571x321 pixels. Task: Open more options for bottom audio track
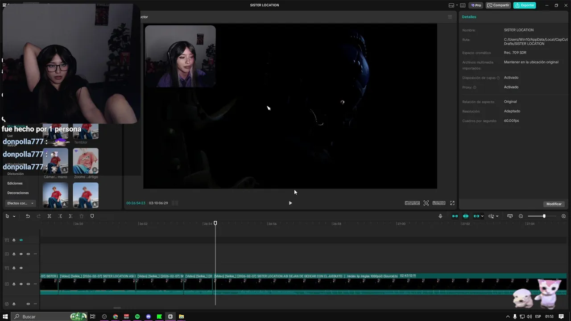pos(35,304)
